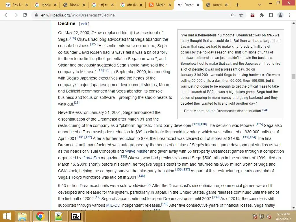Screen dimensions: 296x222
Task: Open Chrome three-dot menu
Action: [290, 15]
